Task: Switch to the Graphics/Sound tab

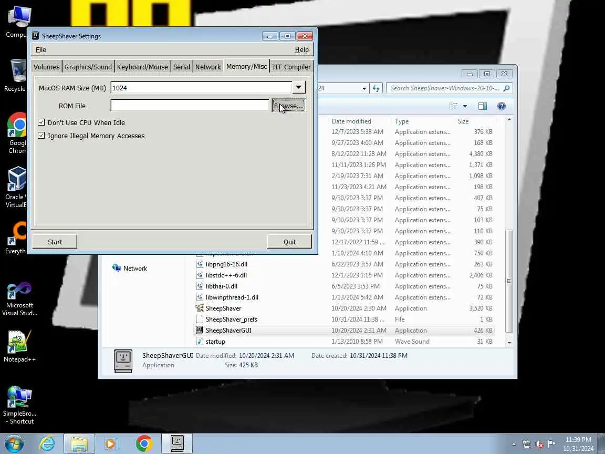Action: (88, 67)
